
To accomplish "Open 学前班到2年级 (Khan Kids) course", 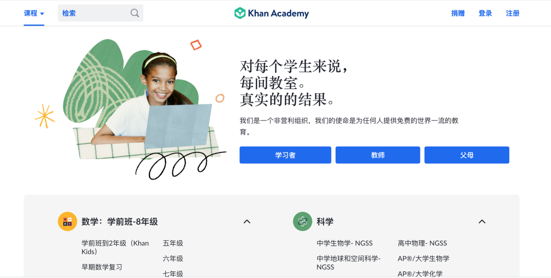I will (115, 247).
